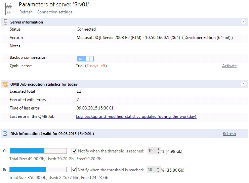Click the Executed with errors value 7
249x183 pixels.
pos(78,100)
